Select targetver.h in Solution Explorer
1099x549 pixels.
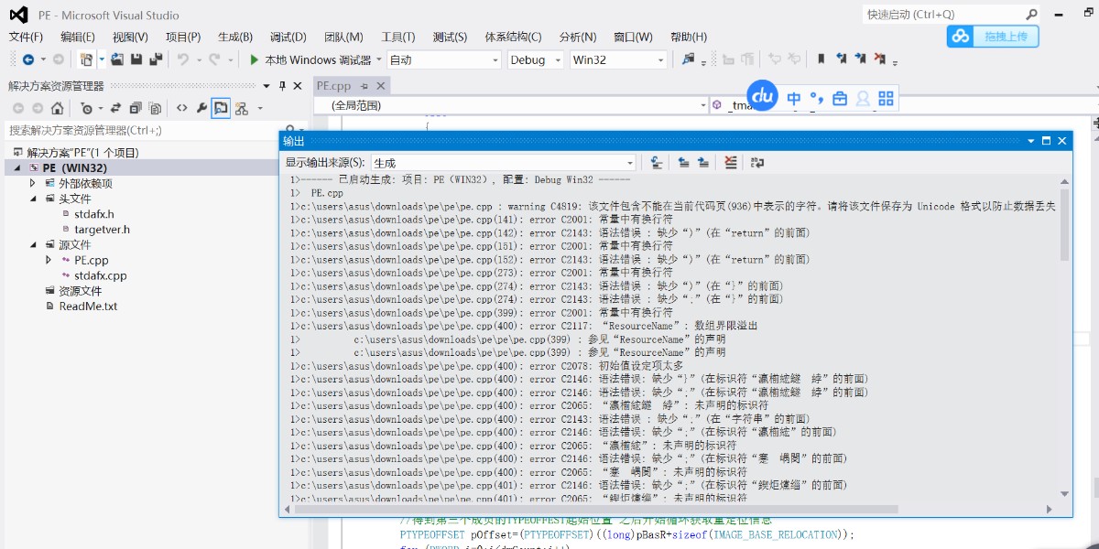[102, 229]
